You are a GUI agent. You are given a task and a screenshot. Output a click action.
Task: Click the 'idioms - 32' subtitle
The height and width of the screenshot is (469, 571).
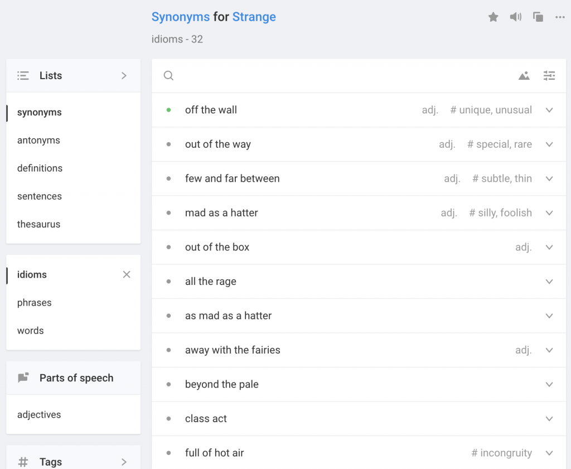(x=177, y=39)
